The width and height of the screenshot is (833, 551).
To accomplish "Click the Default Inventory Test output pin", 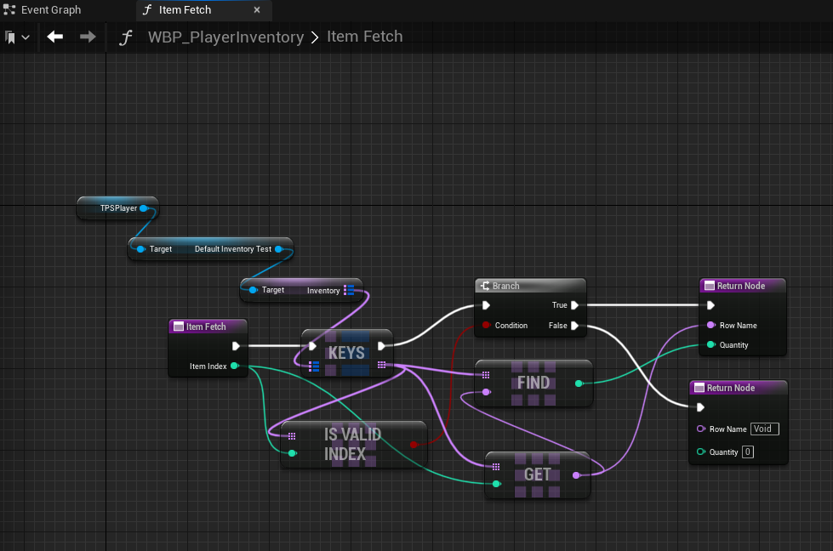I will pyautogui.click(x=278, y=249).
